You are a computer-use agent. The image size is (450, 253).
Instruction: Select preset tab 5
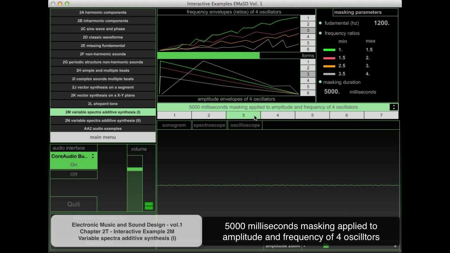[x=312, y=115]
